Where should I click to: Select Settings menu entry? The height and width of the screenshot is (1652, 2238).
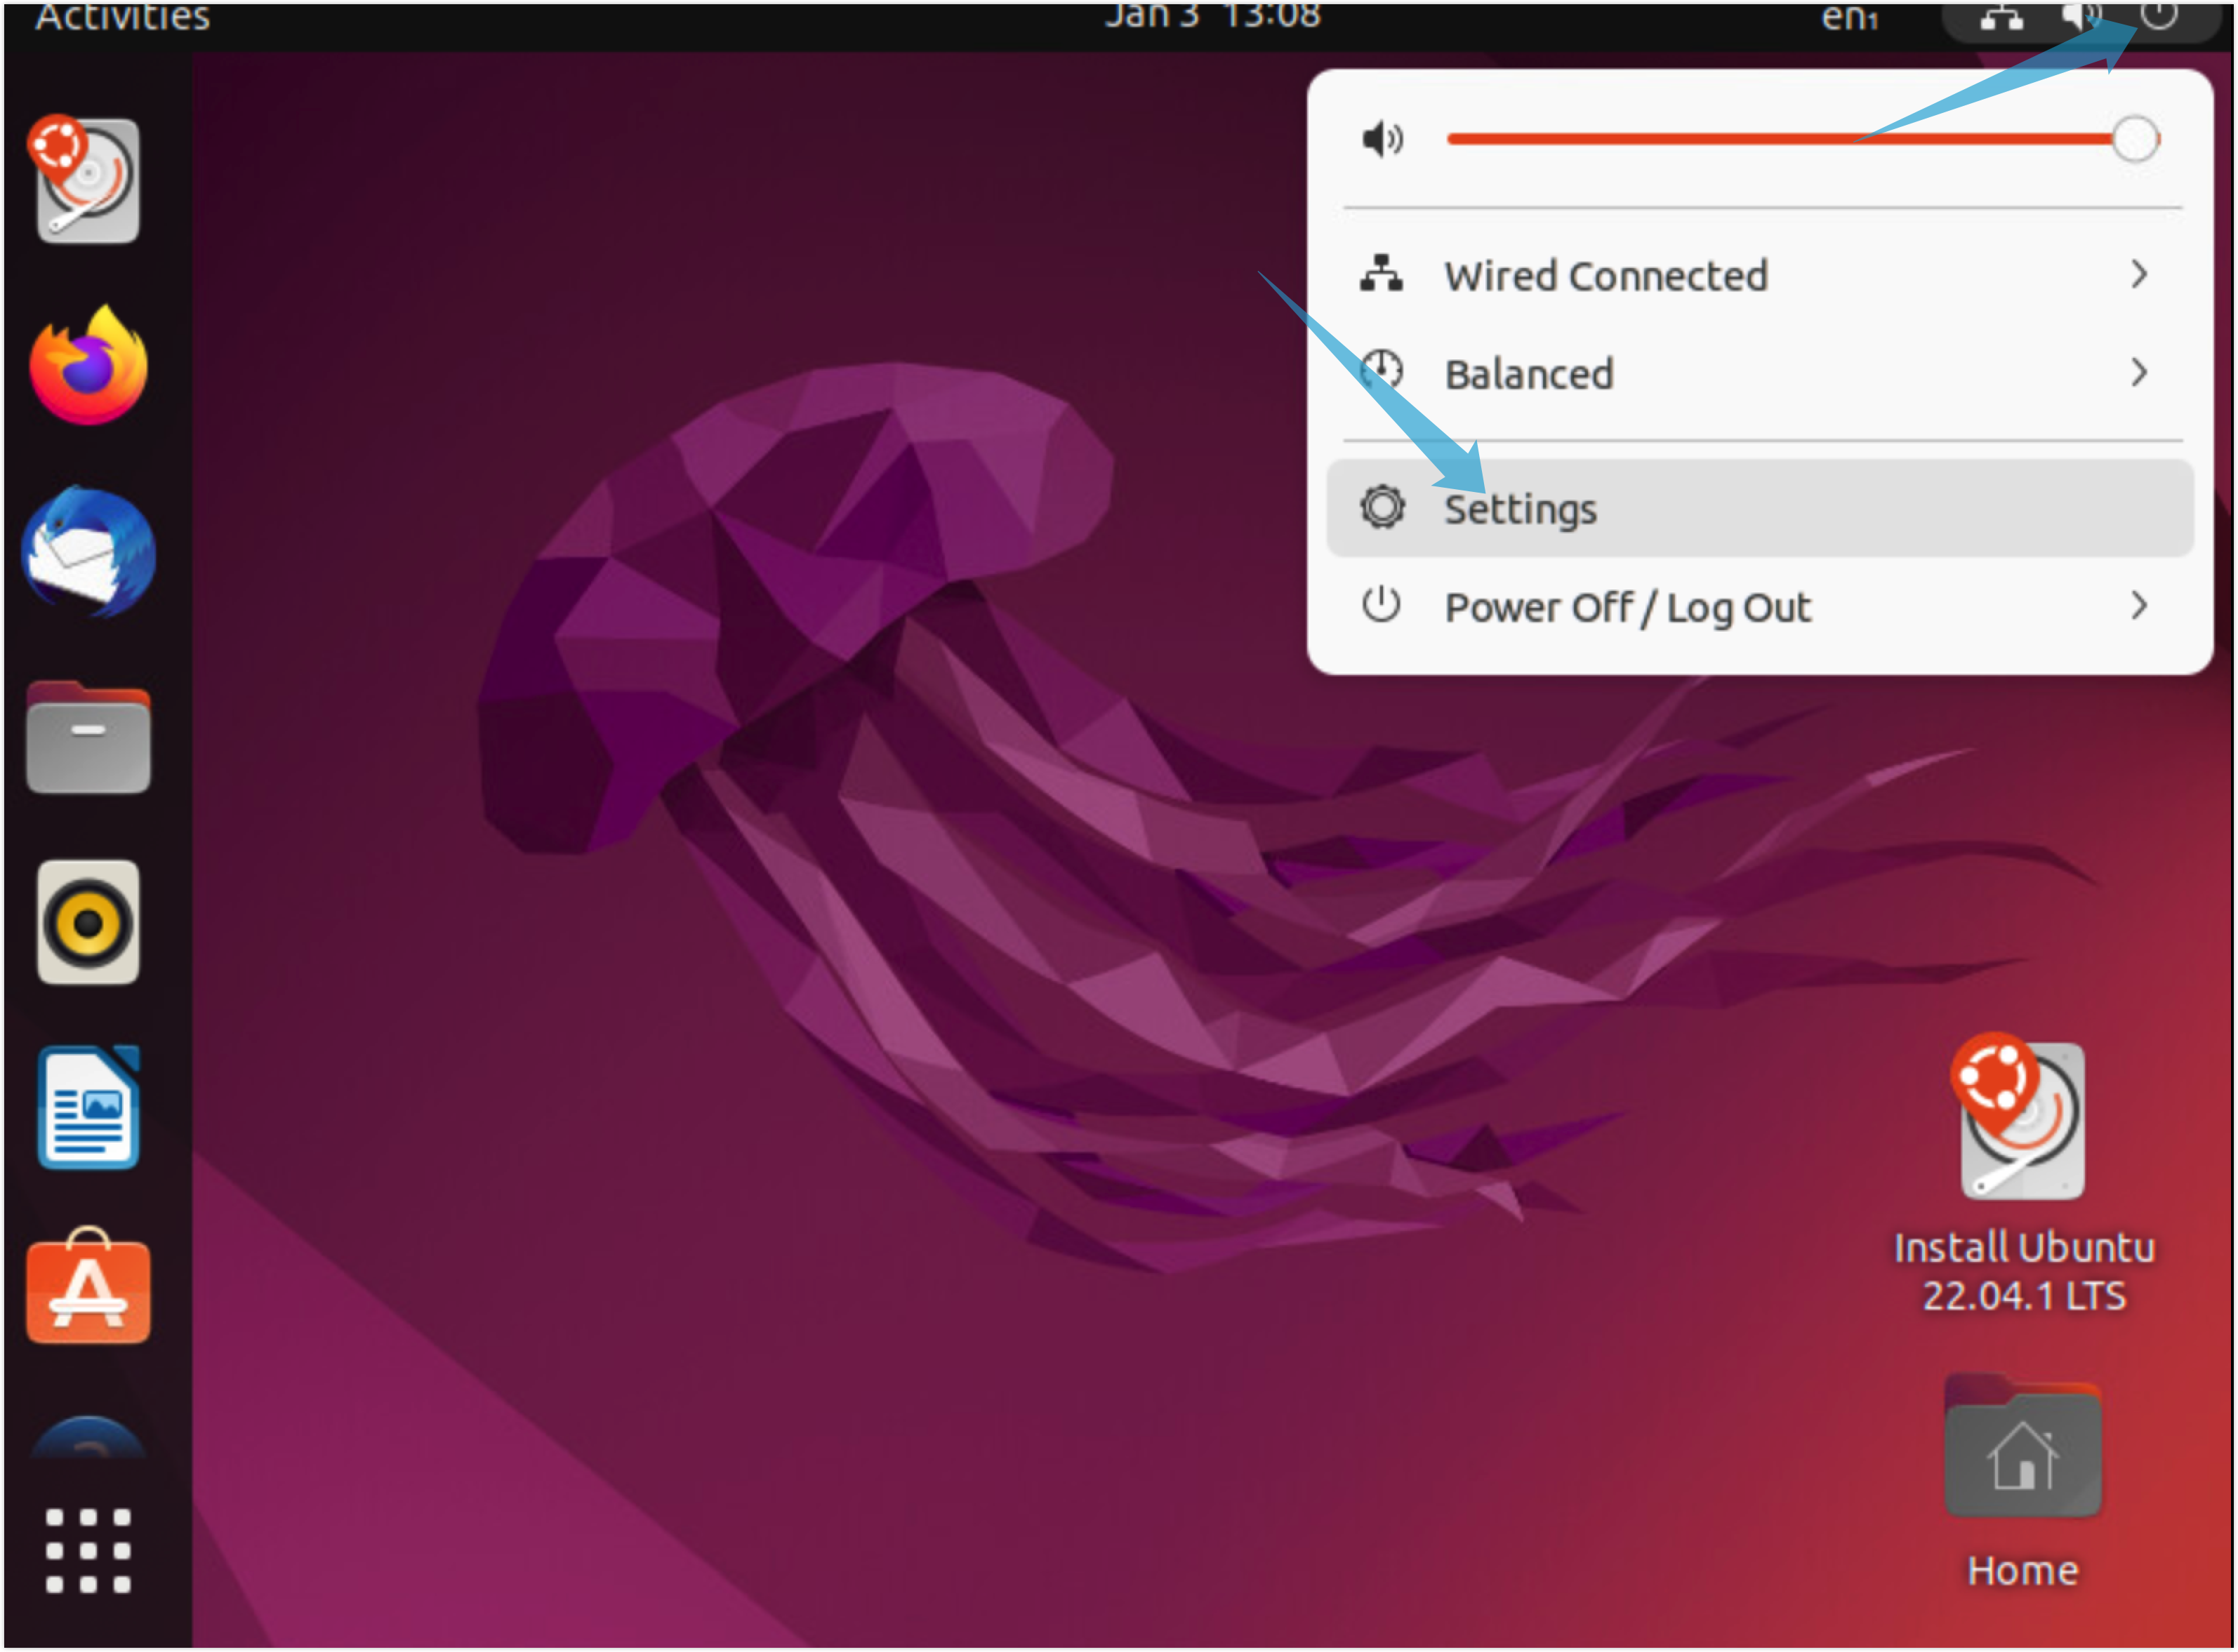pos(1521,509)
